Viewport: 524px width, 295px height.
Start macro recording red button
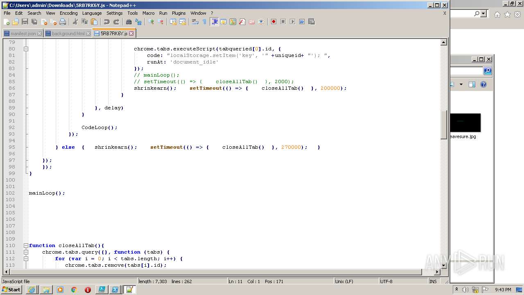point(273,22)
